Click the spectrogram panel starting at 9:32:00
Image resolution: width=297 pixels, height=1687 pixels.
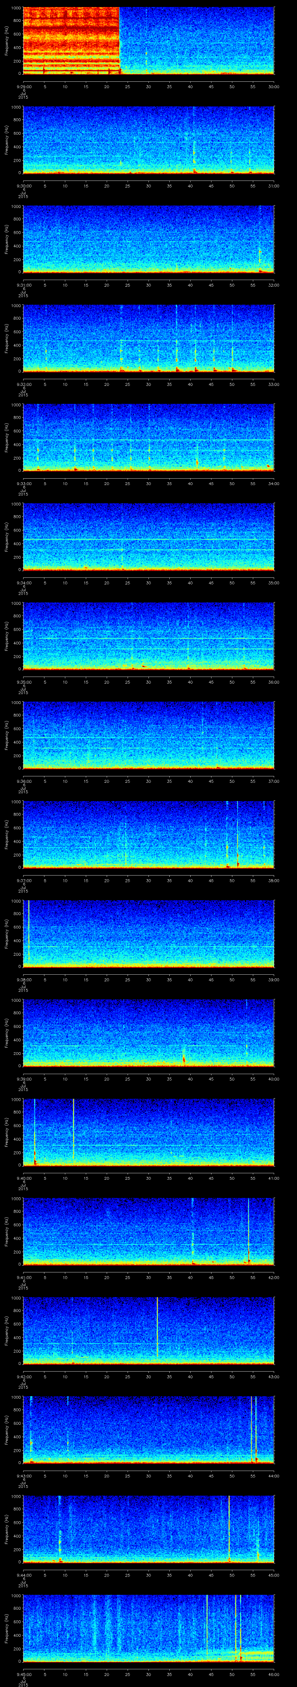click(x=148, y=338)
